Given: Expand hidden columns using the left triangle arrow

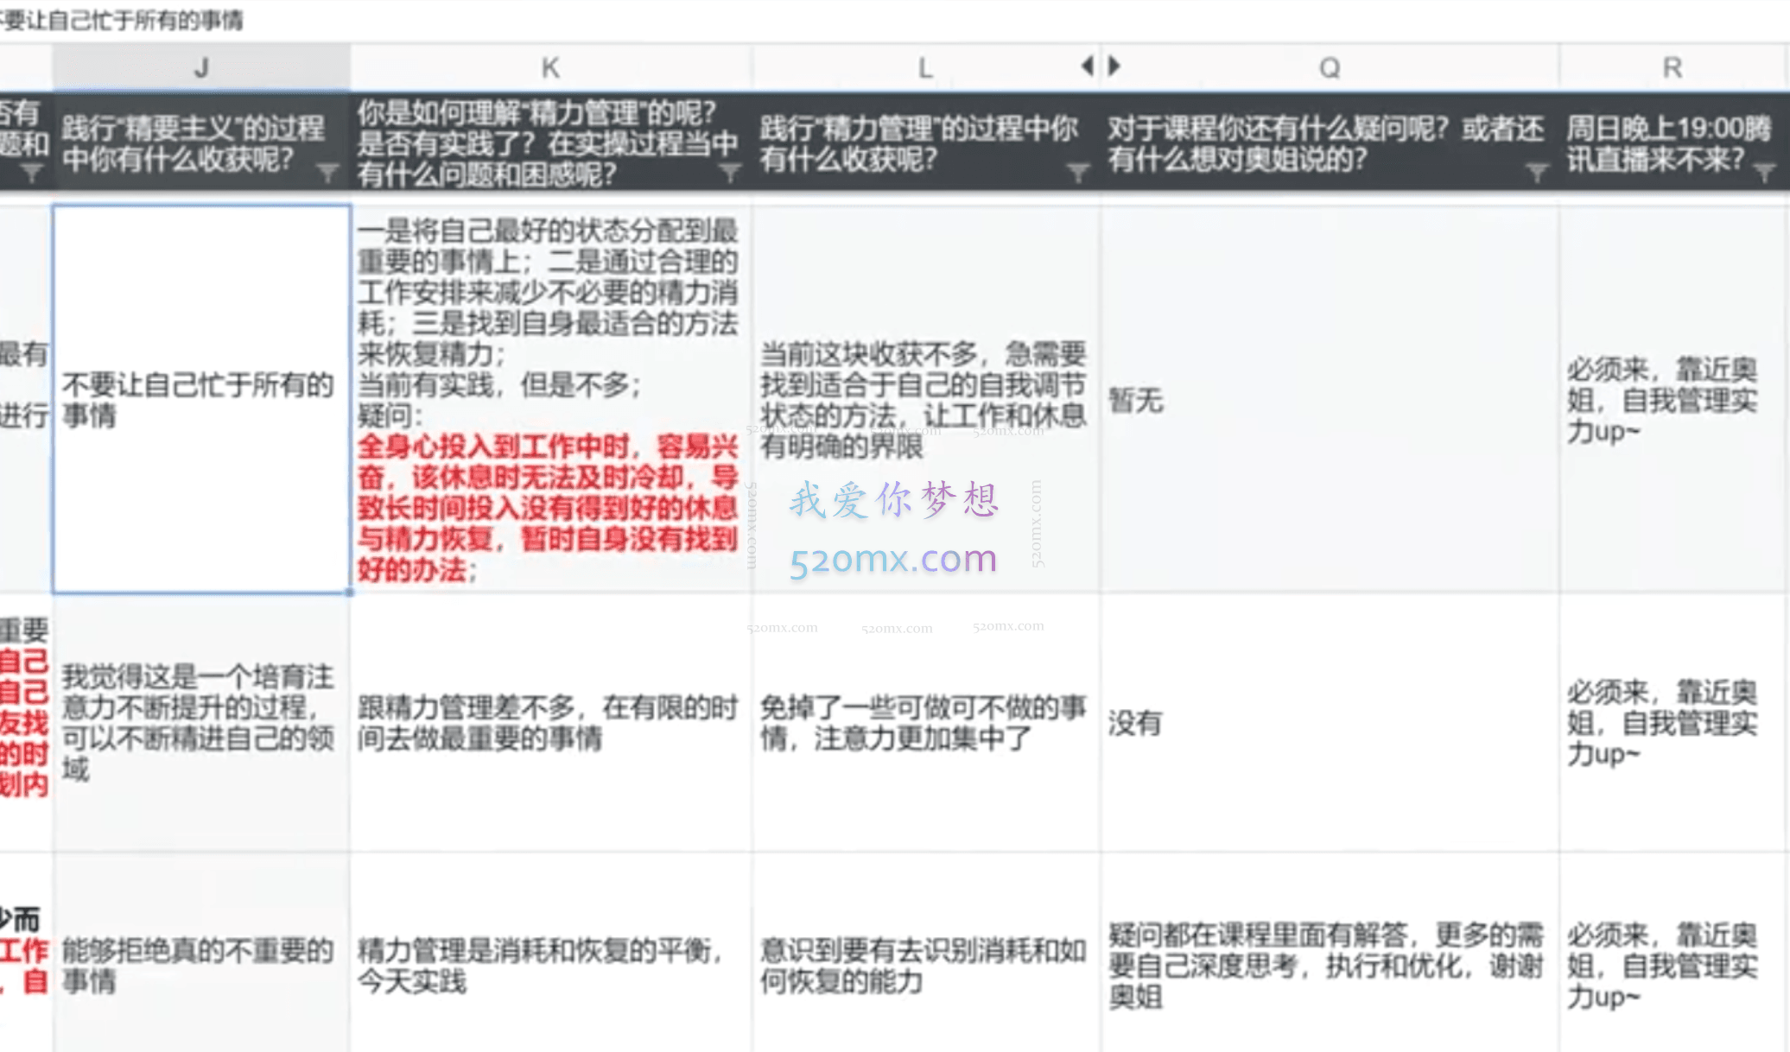Looking at the screenshot, I should pyautogui.click(x=1087, y=64).
